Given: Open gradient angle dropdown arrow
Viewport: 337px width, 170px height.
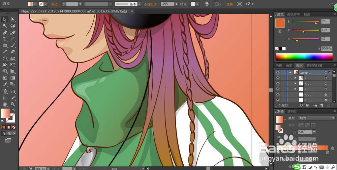Looking at the screenshot, I should click(x=314, y=132).
